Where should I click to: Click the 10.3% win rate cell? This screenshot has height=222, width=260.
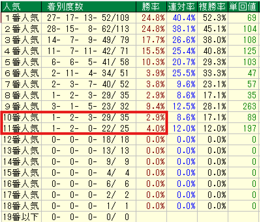coord(151,62)
